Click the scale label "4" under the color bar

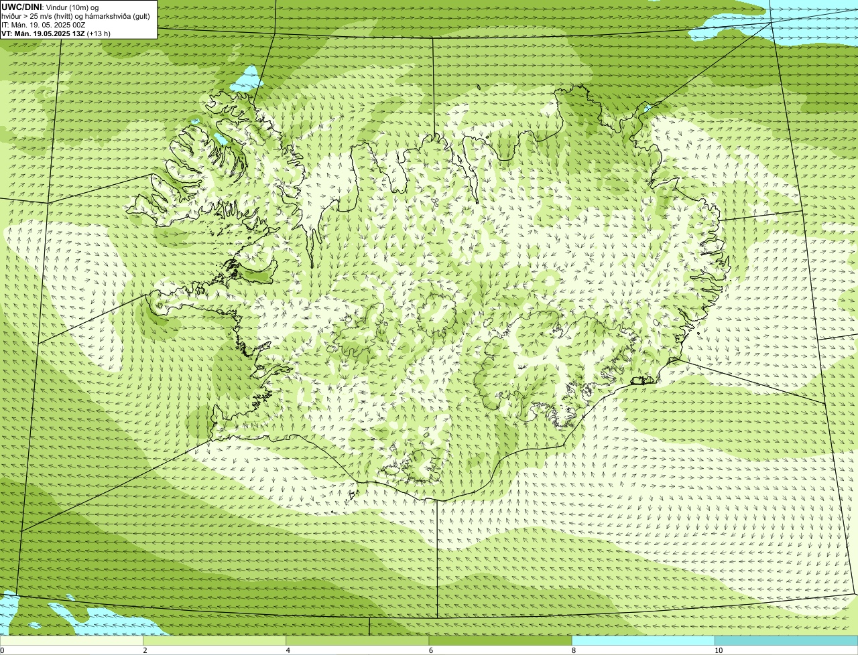(x=288, y=650)
